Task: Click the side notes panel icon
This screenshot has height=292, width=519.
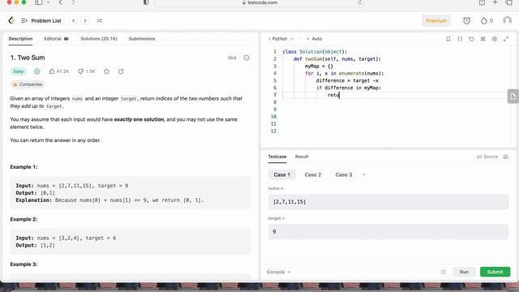Action: [x=513, y=97]
